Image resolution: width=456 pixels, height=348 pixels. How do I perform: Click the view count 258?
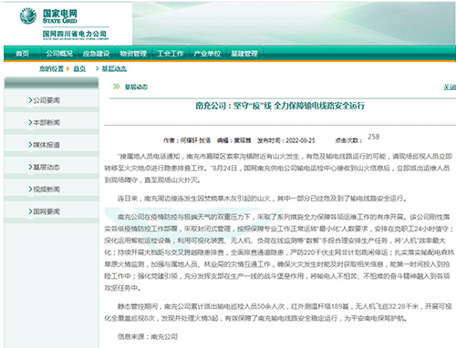[x=374, y=137]
